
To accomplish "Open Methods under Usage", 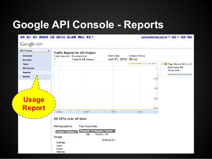I will pos(61,142).
